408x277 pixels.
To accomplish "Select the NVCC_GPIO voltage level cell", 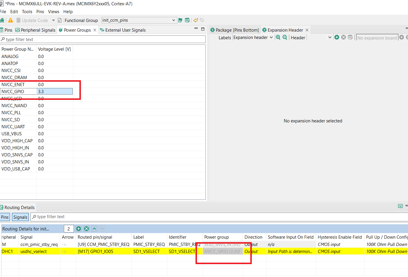I will pos(55,91).
